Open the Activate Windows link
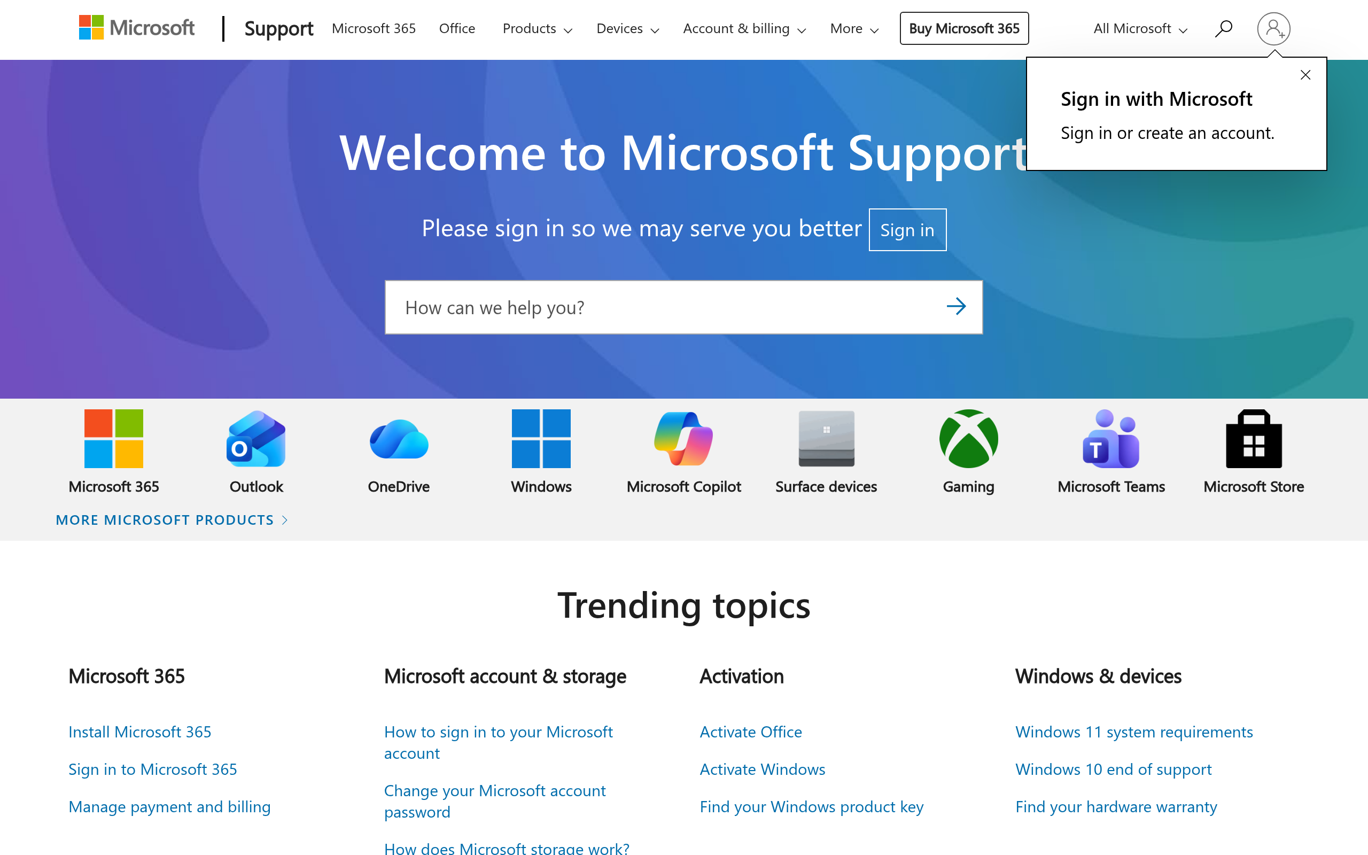The width and height of the screenshot is (1368, 855). point(762,769)
